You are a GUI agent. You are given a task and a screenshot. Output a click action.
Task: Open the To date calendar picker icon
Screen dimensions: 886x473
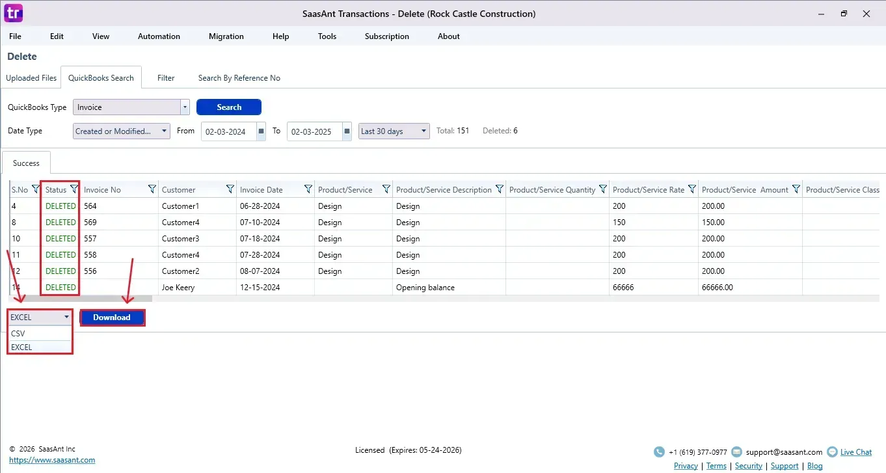point(347,131)
